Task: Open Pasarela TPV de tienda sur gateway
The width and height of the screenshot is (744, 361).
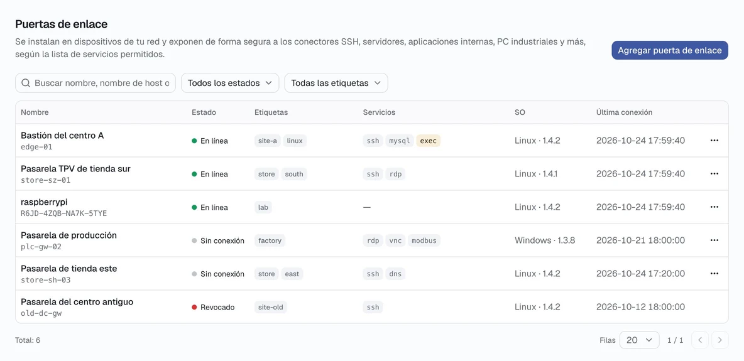Action: pos(75,169)
